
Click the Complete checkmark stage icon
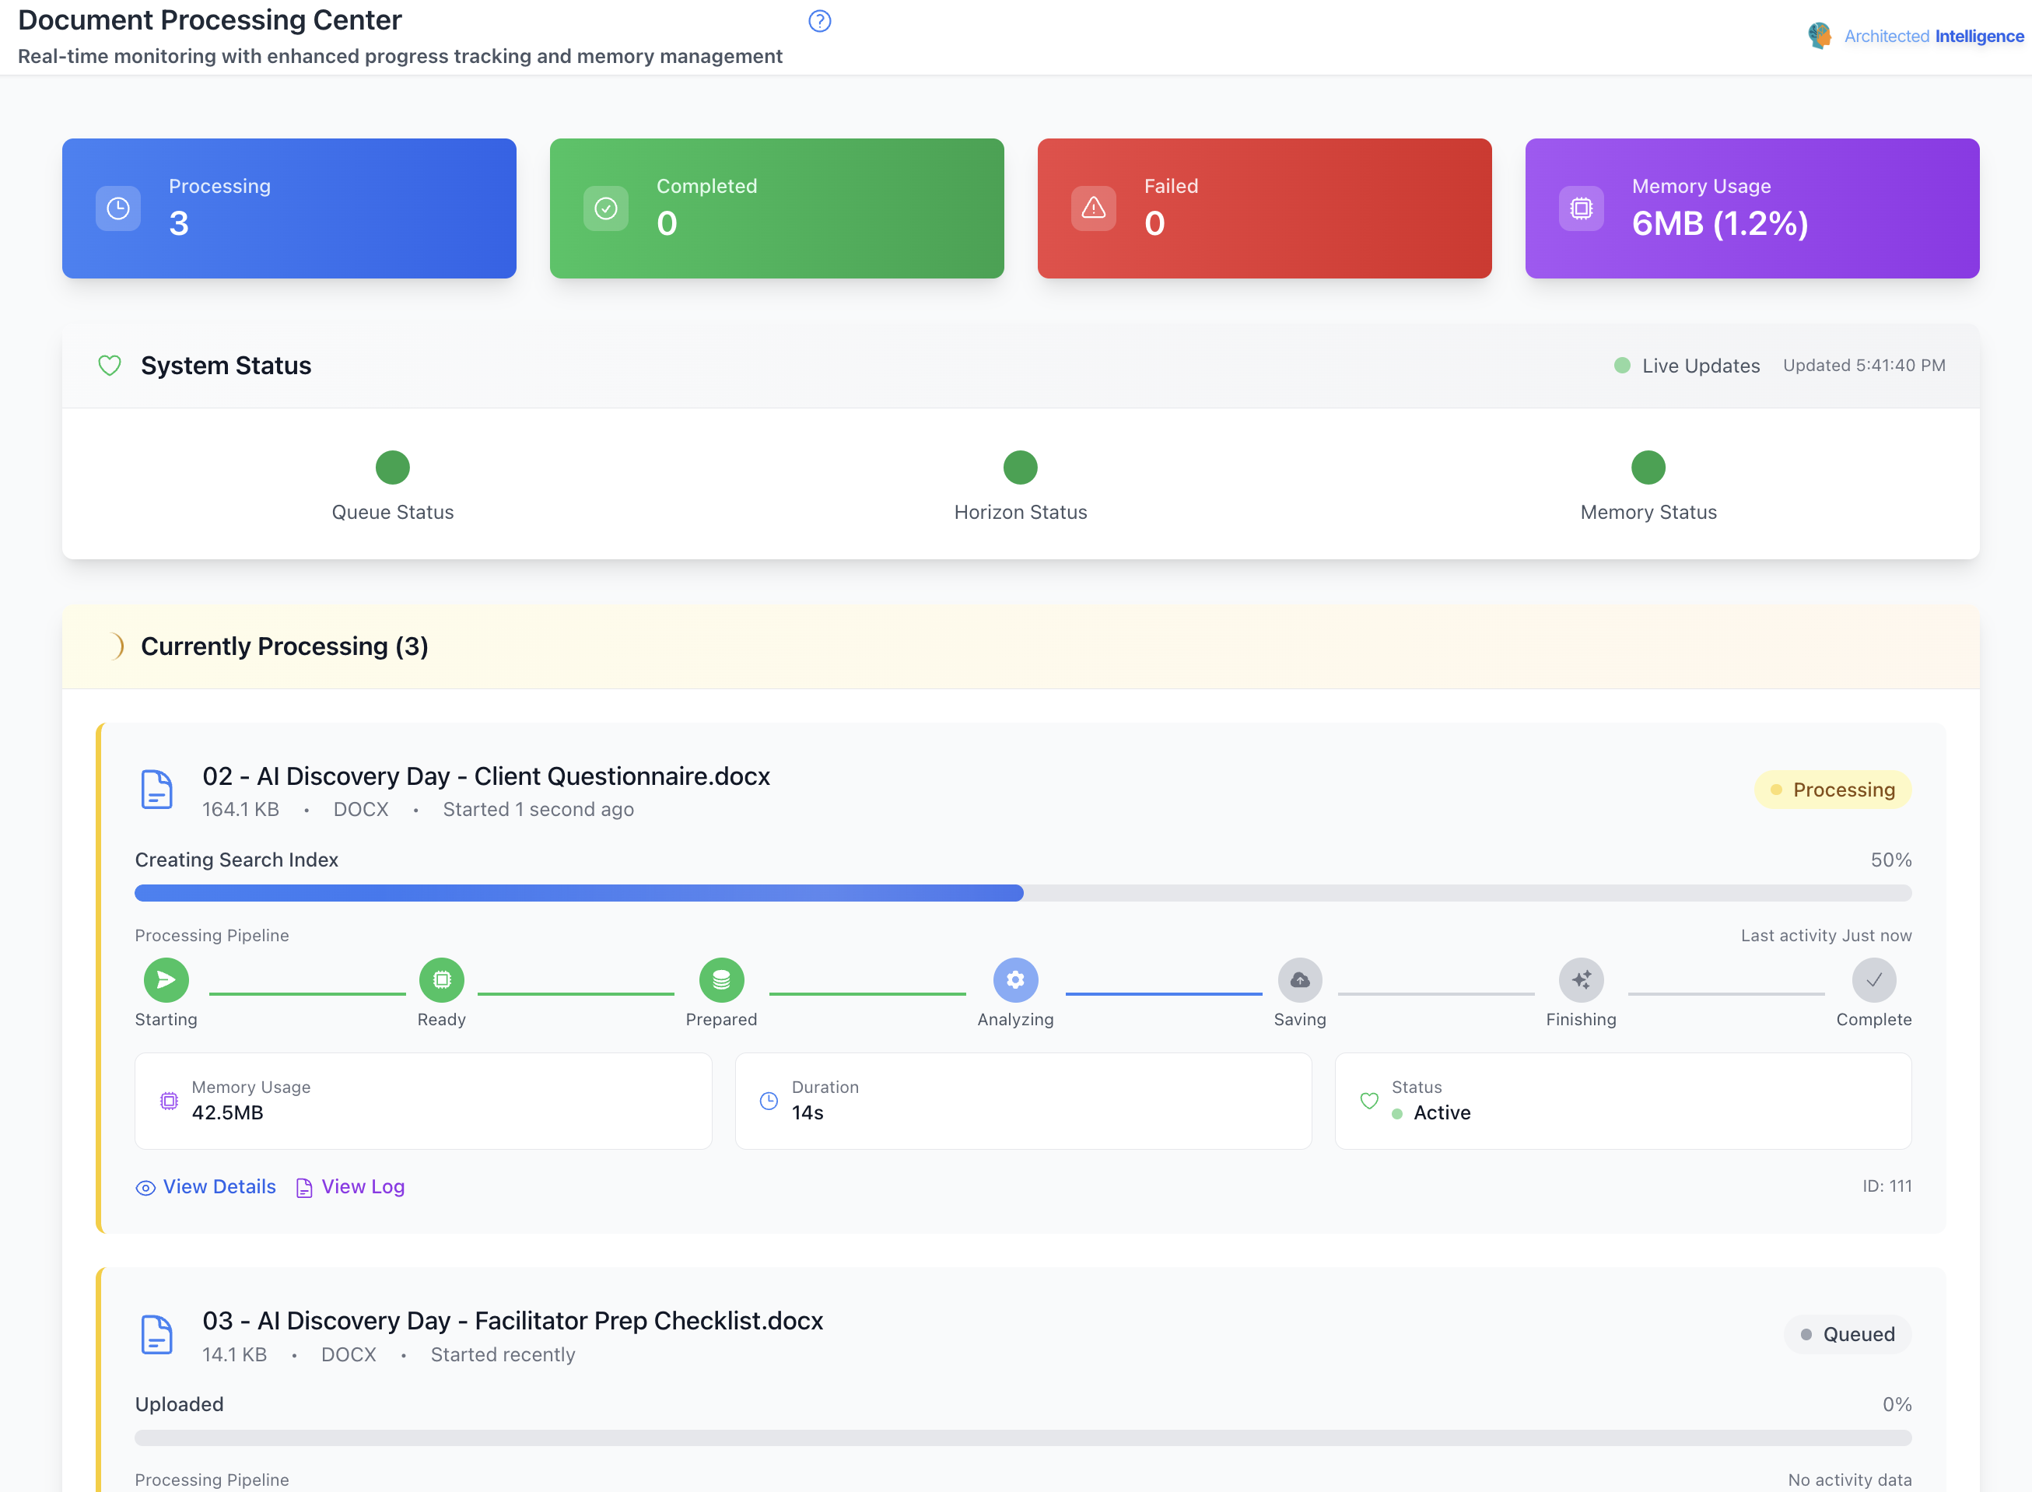click(x=1873, y=980)
